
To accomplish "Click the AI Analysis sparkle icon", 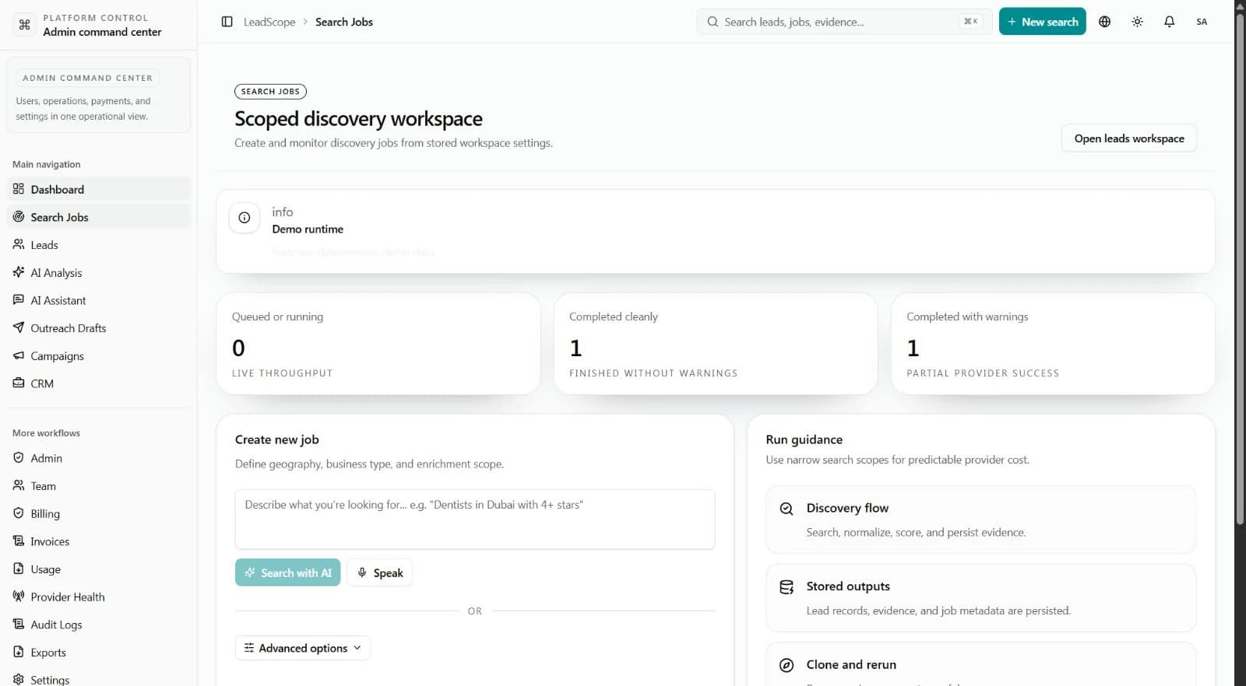I will coord(19,272).
